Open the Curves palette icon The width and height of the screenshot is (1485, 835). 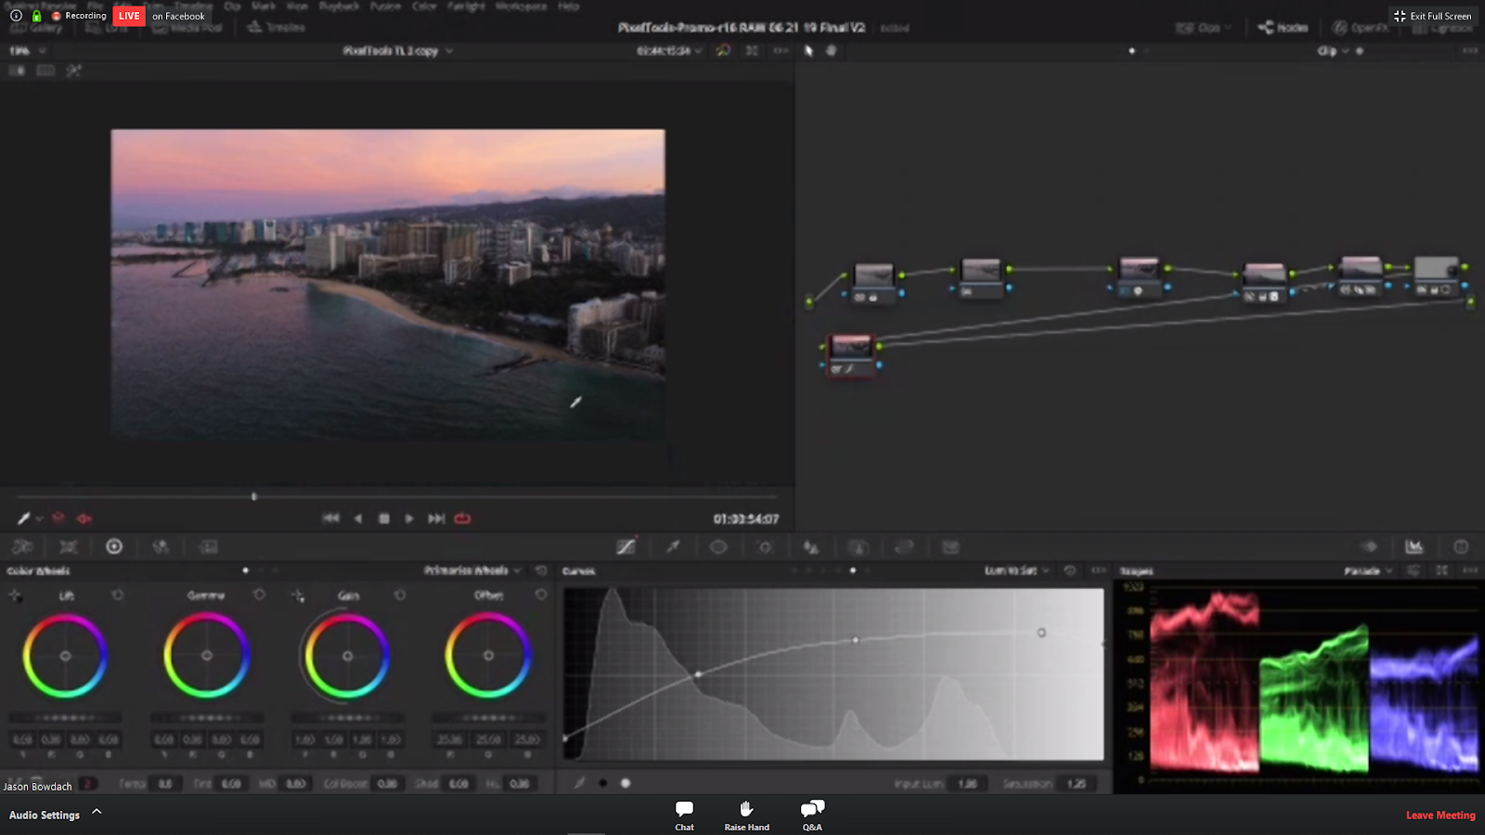[626, 547]
